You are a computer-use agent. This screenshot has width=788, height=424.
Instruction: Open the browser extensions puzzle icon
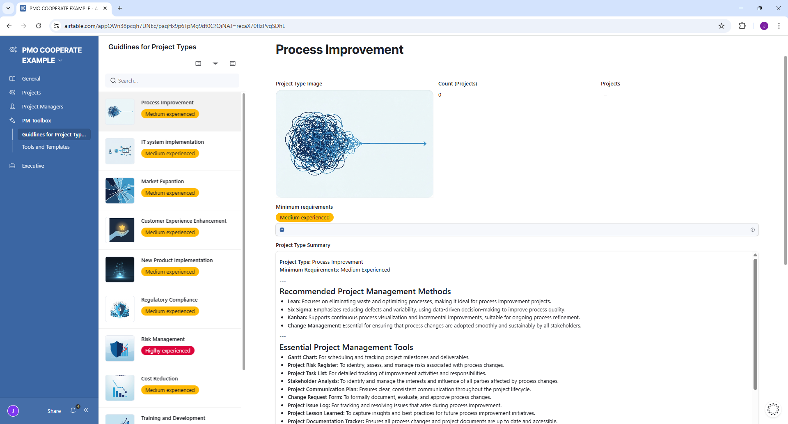pos(742,26)
